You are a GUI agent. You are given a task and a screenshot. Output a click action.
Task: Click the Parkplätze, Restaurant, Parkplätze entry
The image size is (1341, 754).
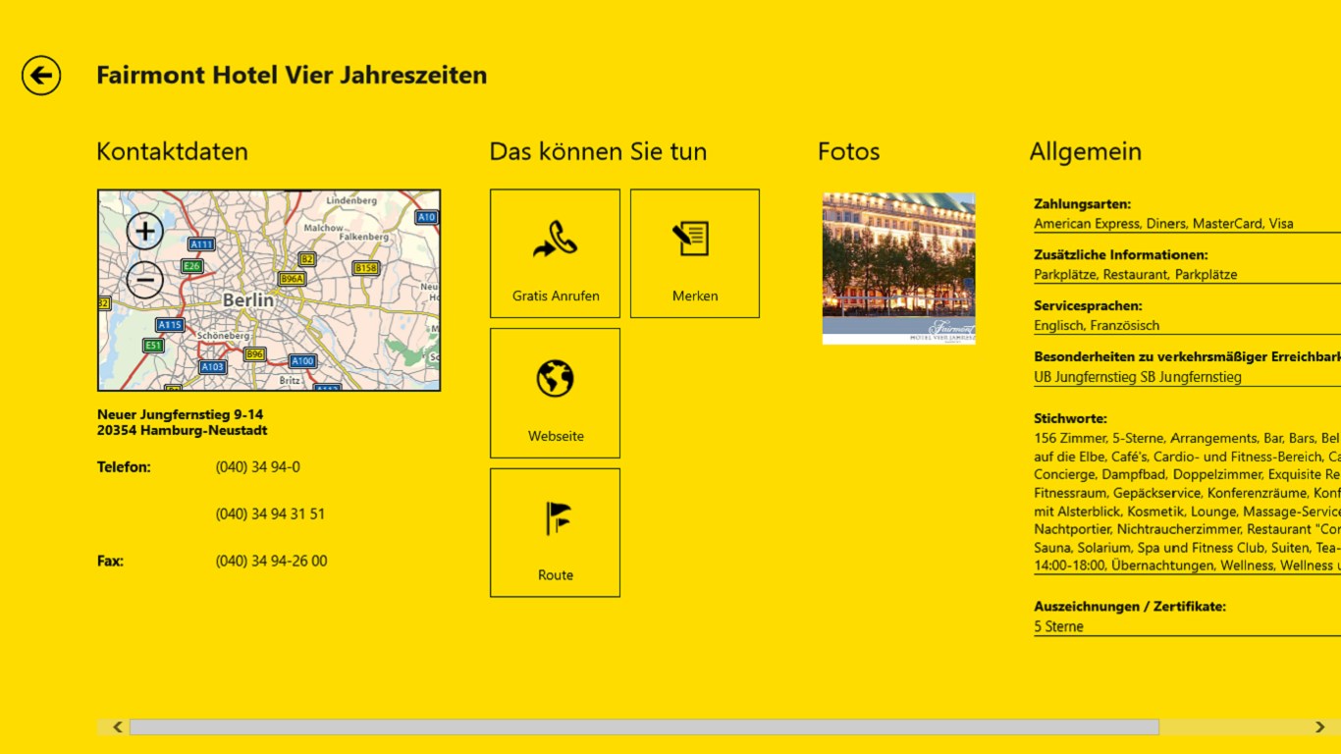tap(1136, 275)
